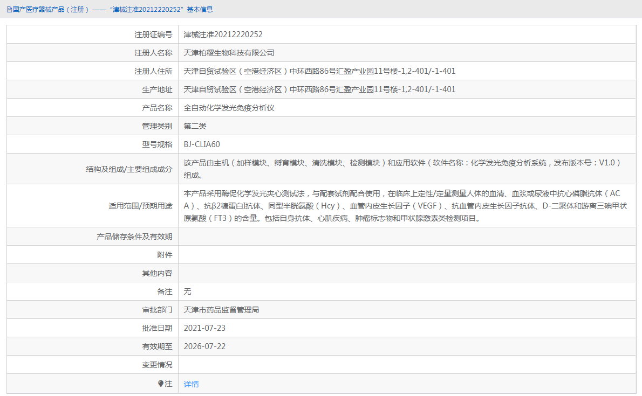This screenshot has width=642, height=396.
Task: Select the 生产地址 production address value
Action: click(x=318, y=89)
